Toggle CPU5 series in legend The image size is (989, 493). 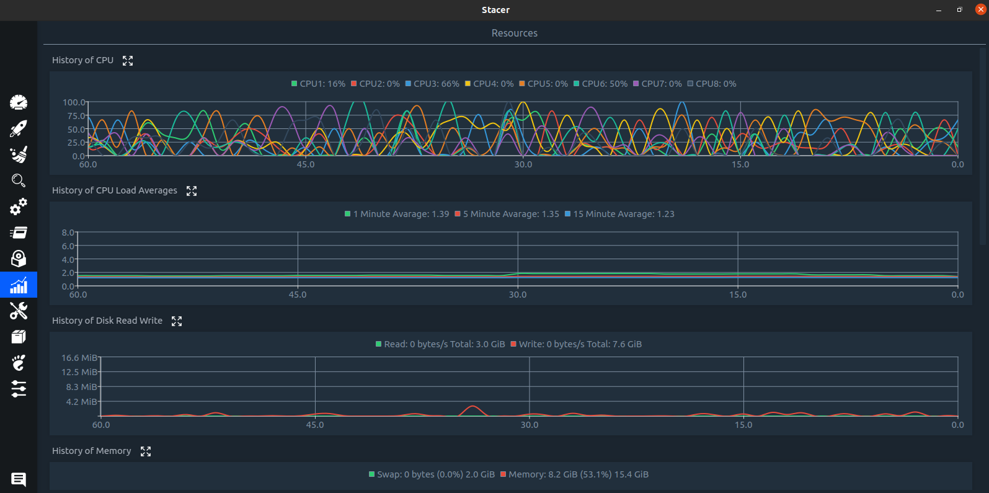click(543, 84)
